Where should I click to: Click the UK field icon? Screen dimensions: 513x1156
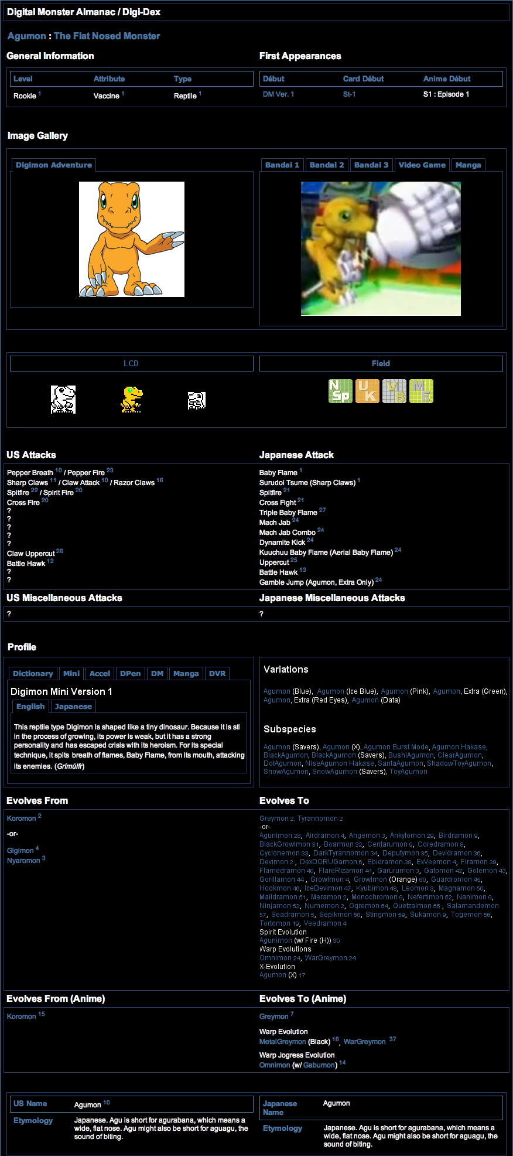[367, 391]
